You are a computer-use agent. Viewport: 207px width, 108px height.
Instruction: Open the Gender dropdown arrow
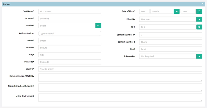tap(98, 25)
